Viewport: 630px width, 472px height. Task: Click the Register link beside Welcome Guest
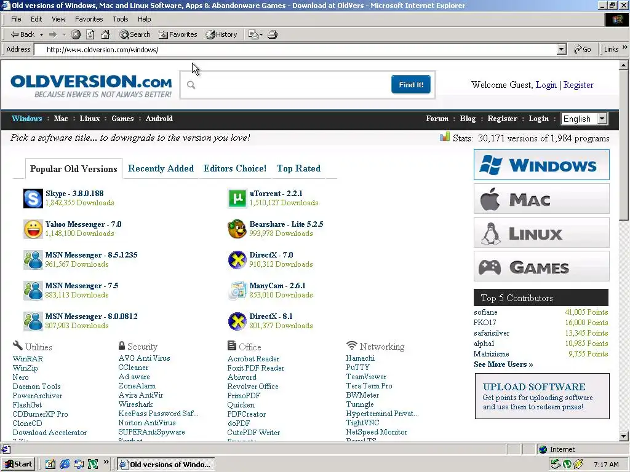[x=578, y=85]
